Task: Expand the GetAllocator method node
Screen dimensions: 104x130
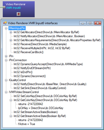Action: click(x=11, y=32)
